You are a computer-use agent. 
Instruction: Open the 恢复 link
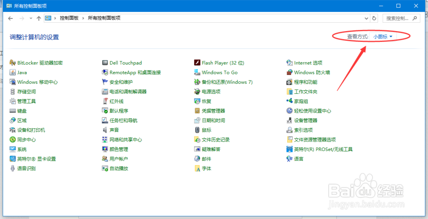click(x=206, y=101)
